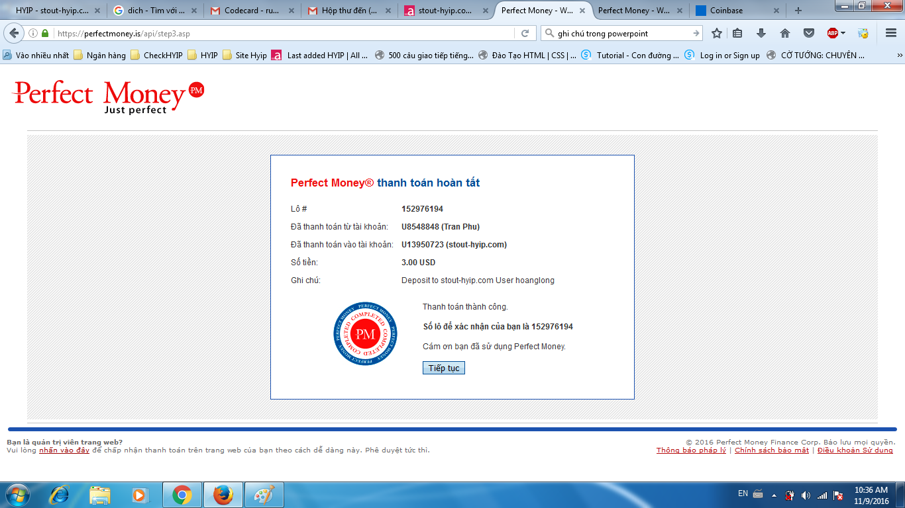Inspect the green padlock security icon

[x=45, y=33]
